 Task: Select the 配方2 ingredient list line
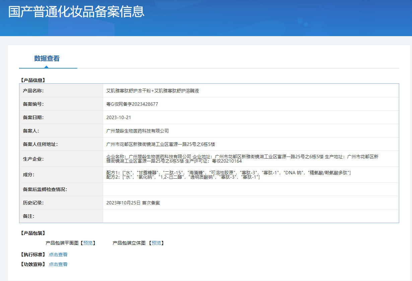(x=183, y=177)
